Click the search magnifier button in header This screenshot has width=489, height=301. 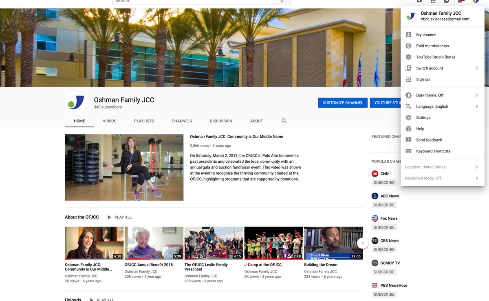click(x=282, y=2)
